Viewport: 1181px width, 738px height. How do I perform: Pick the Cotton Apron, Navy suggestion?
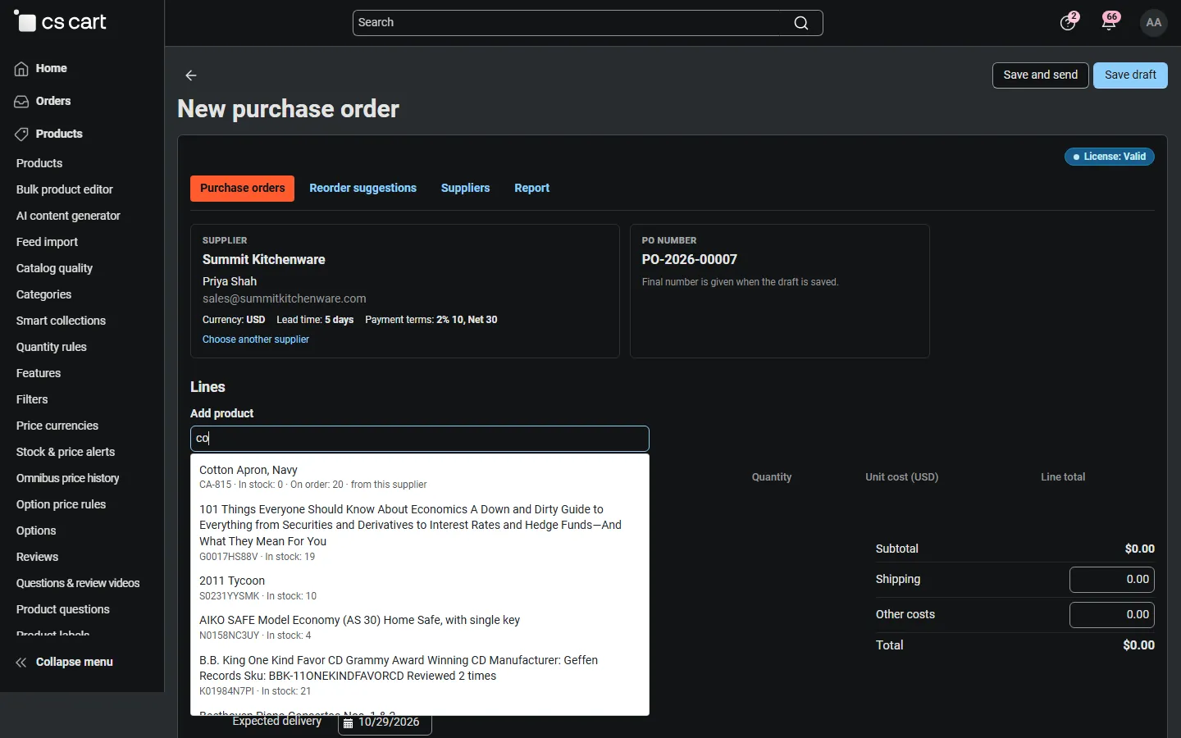(x=420, y=476)
